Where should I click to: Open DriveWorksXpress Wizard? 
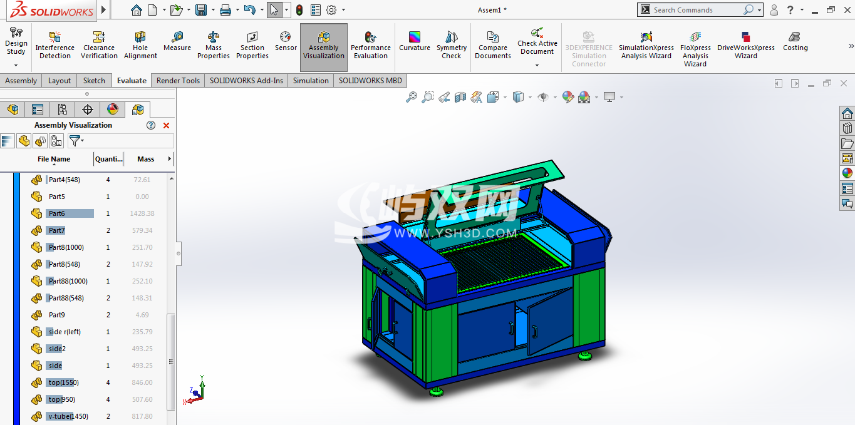746,44
